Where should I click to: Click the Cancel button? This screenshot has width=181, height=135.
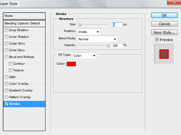[x=164, y=24]
